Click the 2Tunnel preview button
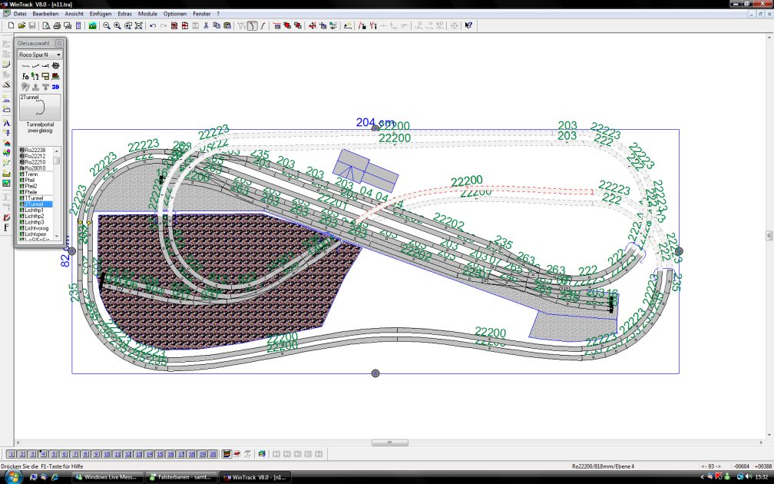 (40, 108)
